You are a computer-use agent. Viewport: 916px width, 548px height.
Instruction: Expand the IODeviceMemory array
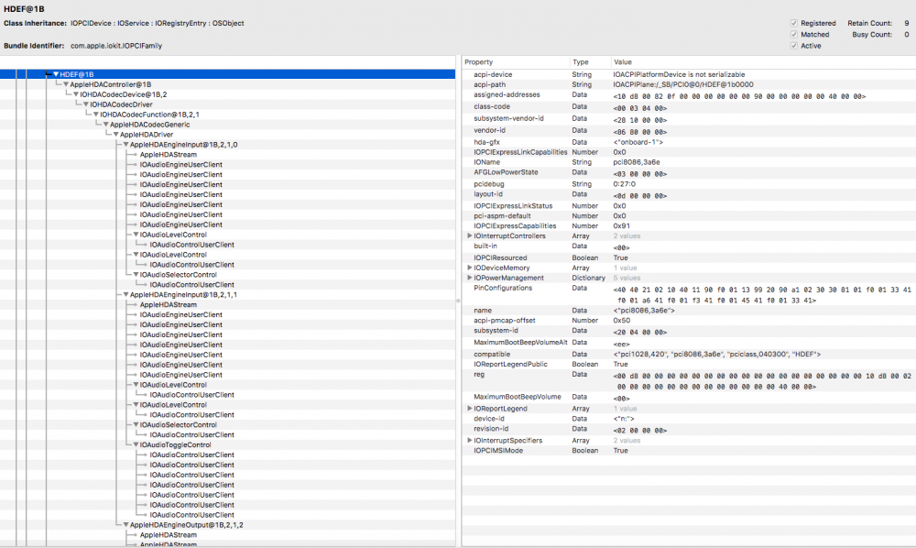(469, 268)
